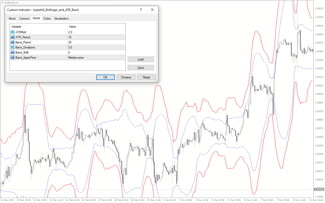The width and height of the screenshot is (325, 203).
Task: Click the ATR_Period integer icon
Action: (x=12, y=37)
